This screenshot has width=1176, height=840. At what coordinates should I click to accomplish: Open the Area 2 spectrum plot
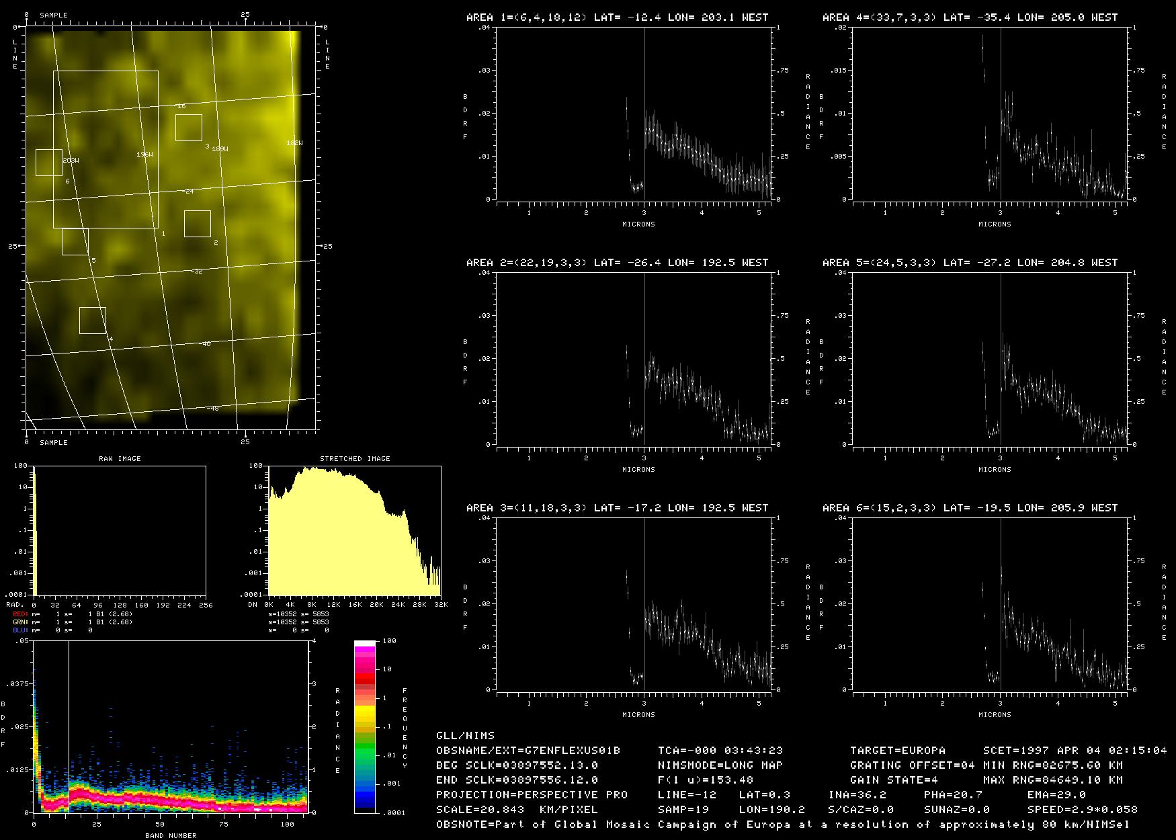coord(633,359)
